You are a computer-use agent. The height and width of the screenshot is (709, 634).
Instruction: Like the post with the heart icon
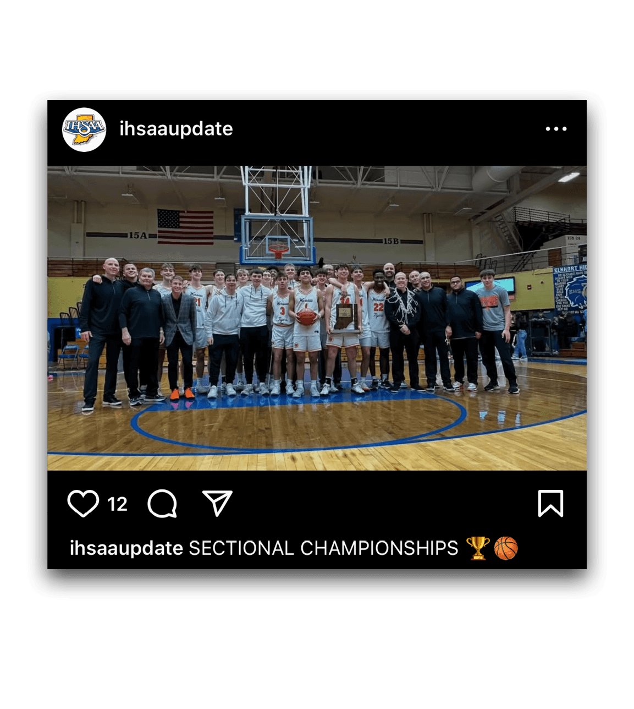pos(83,503)
